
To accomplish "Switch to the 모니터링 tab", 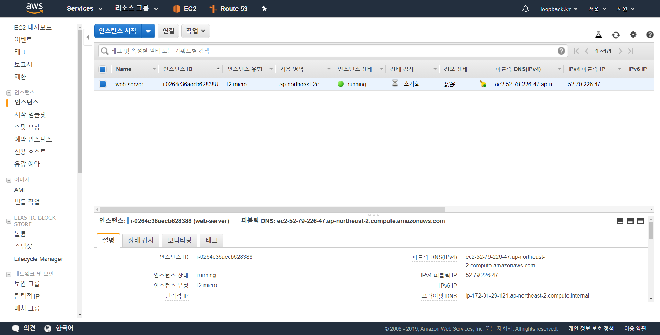I will (179, 241).
